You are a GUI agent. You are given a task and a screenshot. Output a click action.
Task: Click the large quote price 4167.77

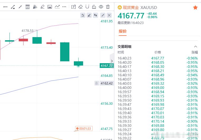point(131,16)
